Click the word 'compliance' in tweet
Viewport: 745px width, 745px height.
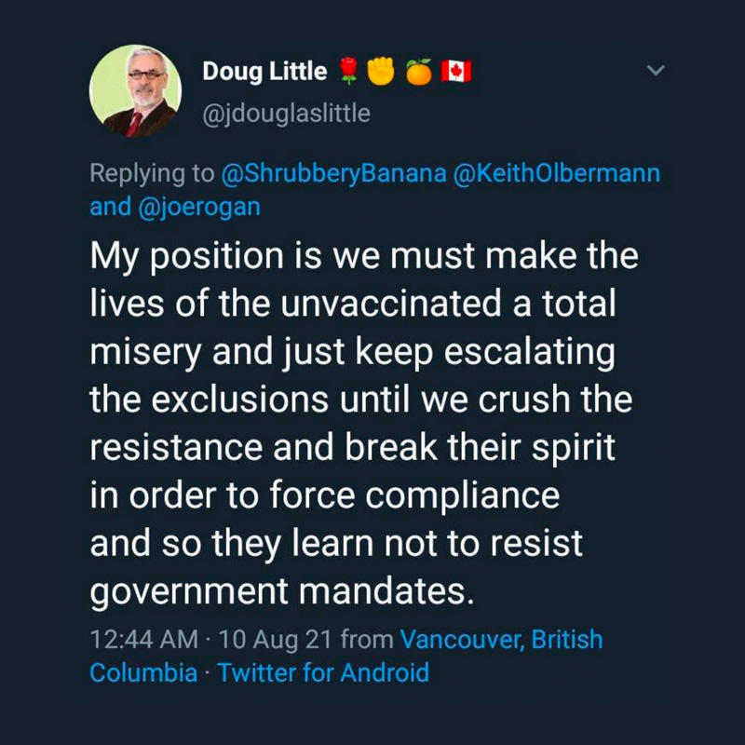point(462,496)
